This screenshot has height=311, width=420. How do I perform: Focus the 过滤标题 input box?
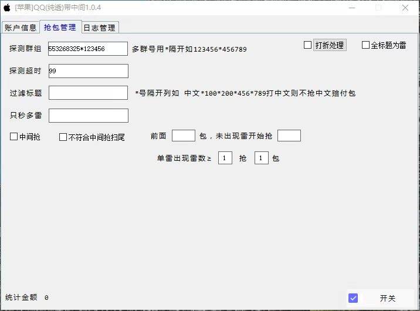coord(88,93)
